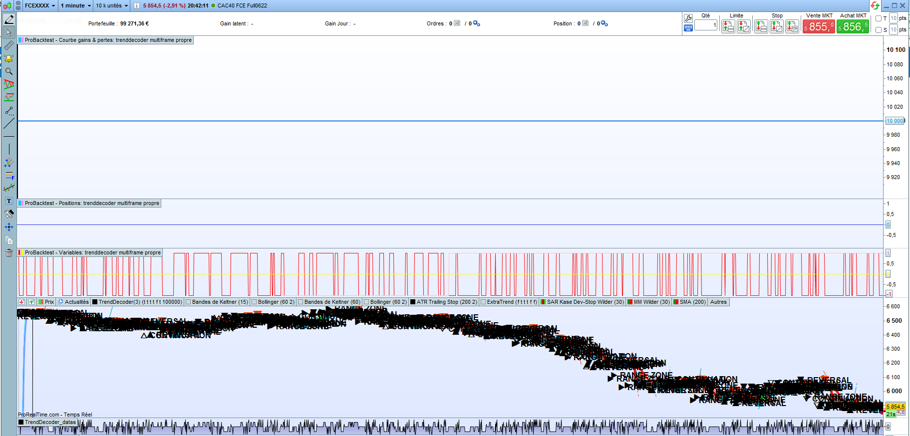
Task: Select the magnifier zoom tool
Action: pos(9,71)
